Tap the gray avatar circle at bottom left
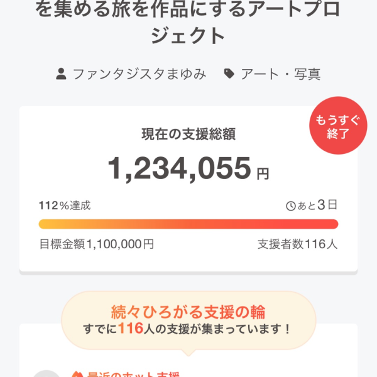This screenshot has width=377, height=377. click(x=47, y=373)
